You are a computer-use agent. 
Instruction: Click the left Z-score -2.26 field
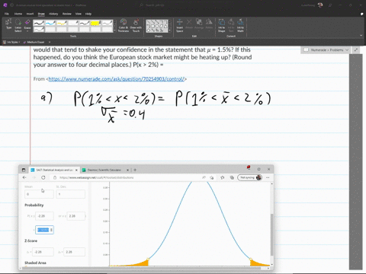[x=43, y=252]
